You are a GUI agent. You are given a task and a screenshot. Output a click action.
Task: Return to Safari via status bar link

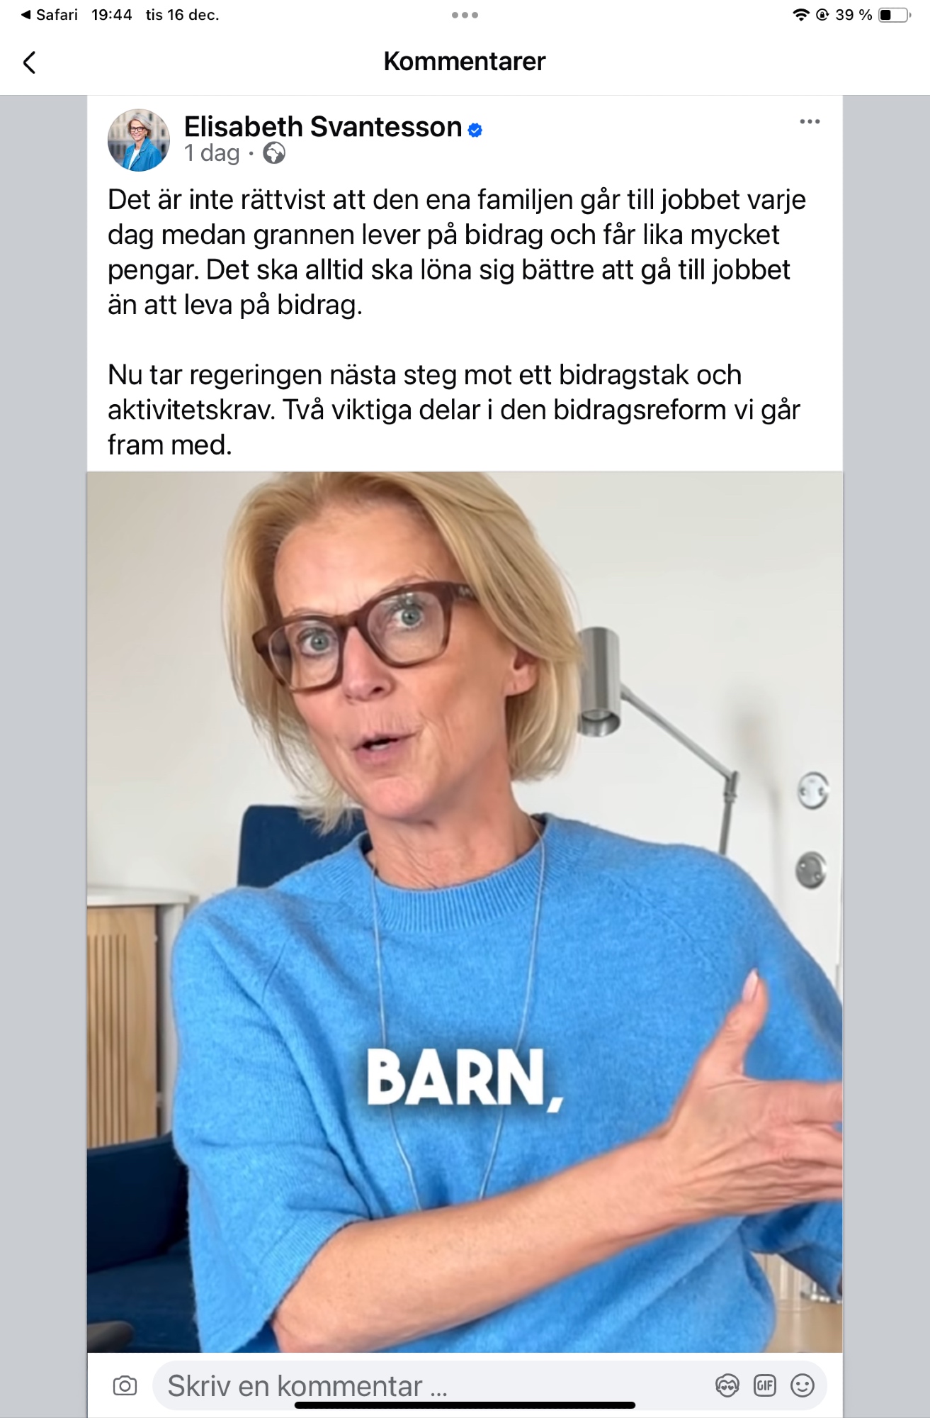[x=50, y=15]
